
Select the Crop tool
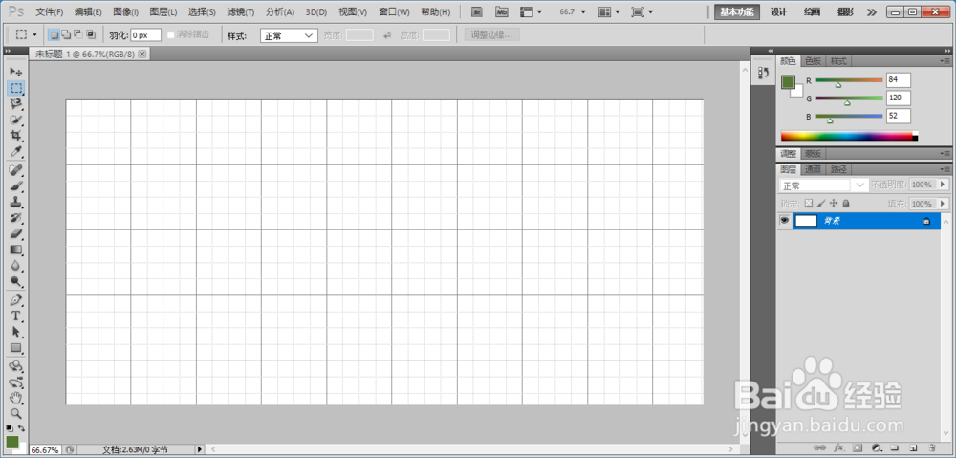click(x=16, y=136)
